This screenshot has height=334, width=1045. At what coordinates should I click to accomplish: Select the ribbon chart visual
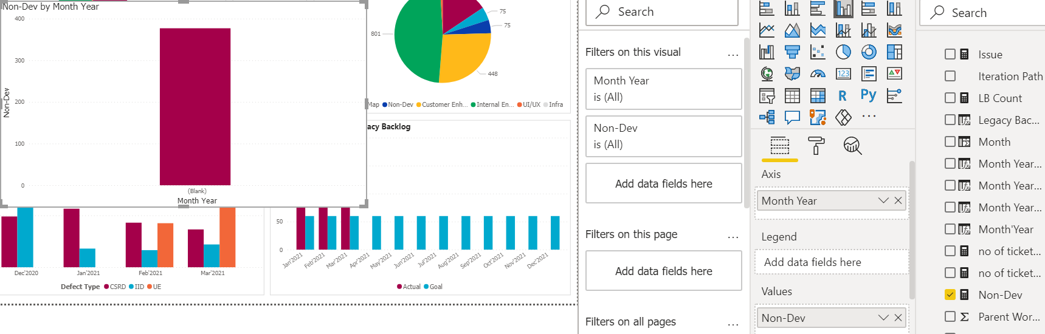(894, 30)
